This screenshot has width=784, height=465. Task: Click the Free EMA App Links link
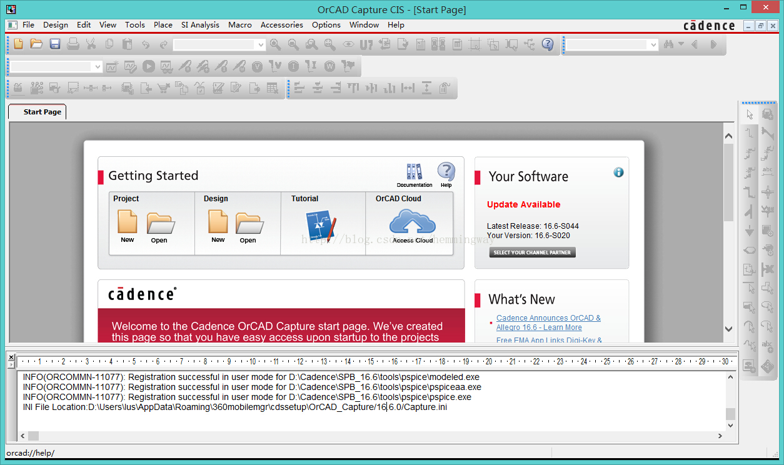[549, 340]
